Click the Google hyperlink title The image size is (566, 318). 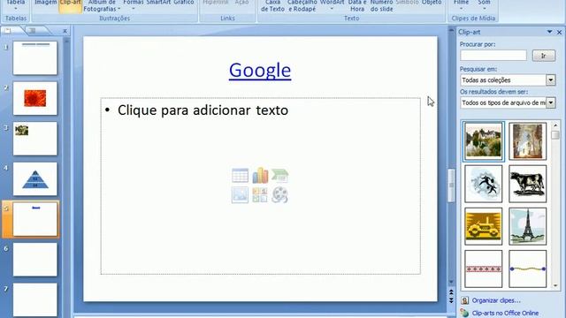tap(260, 71)
